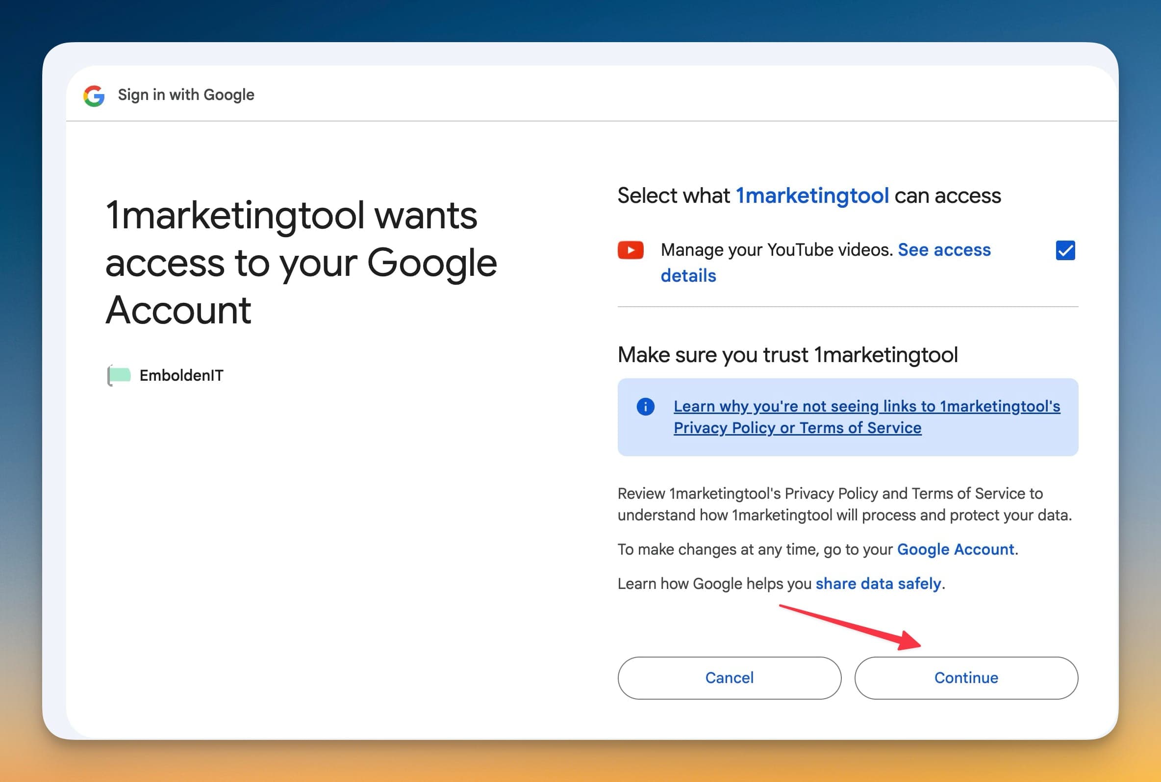1161x782 pixels.
Task: Open the share data safely link
Action: [x=878, y=584]
